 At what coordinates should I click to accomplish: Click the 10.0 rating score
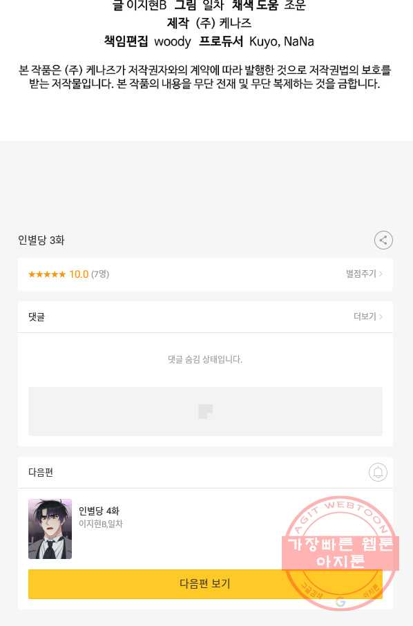79,274
